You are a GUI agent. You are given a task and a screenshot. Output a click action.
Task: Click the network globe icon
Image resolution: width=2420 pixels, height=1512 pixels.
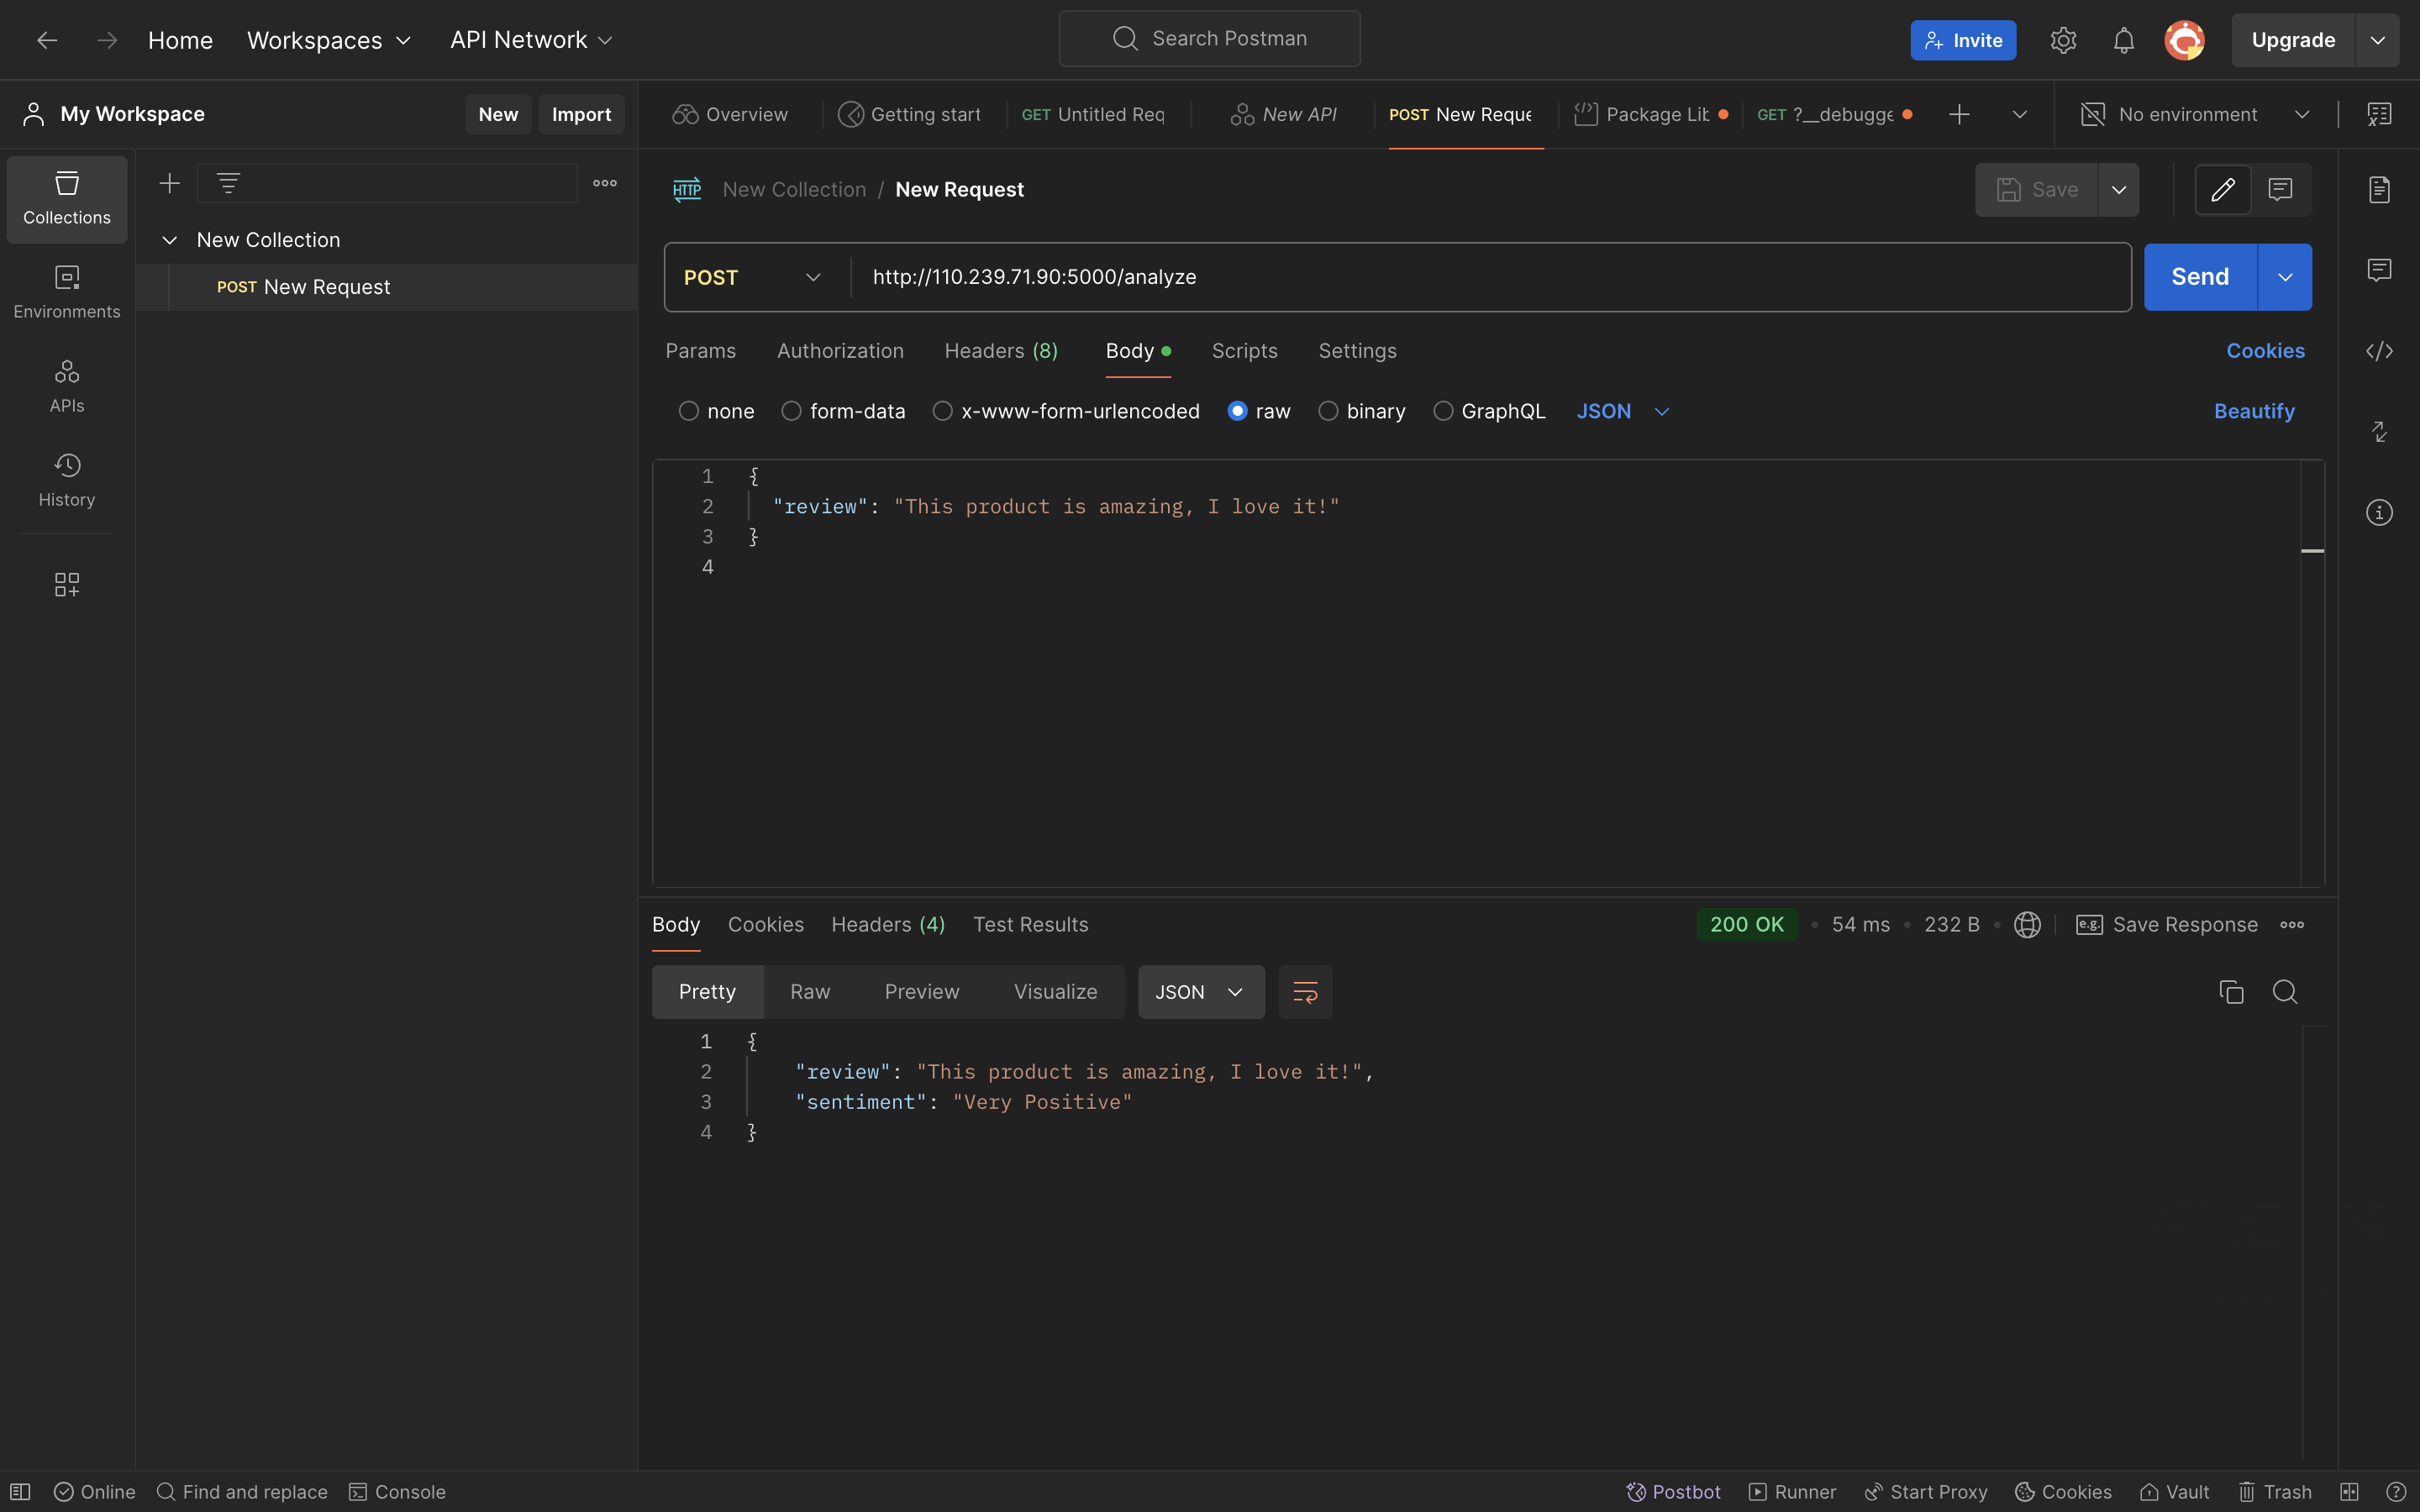click(2027, 924)
